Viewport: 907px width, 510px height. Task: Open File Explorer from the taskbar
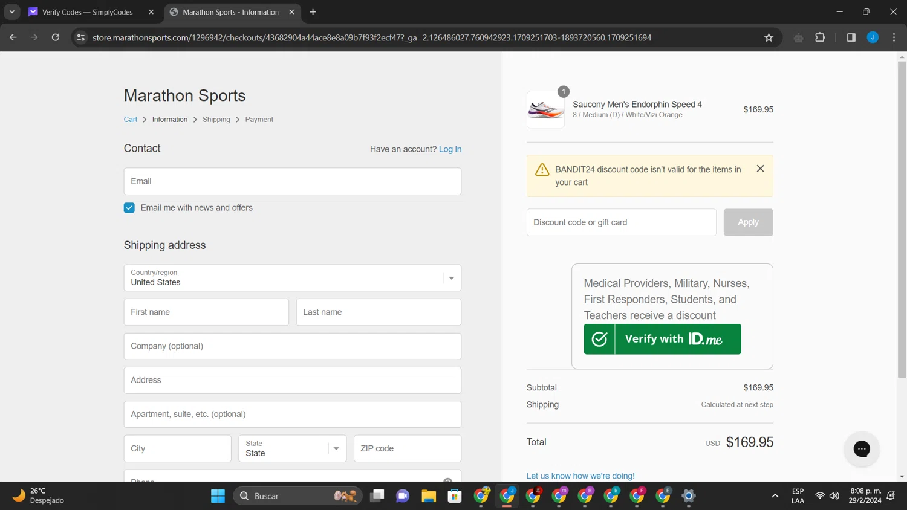pyautogui.click(x=429, y=496)
